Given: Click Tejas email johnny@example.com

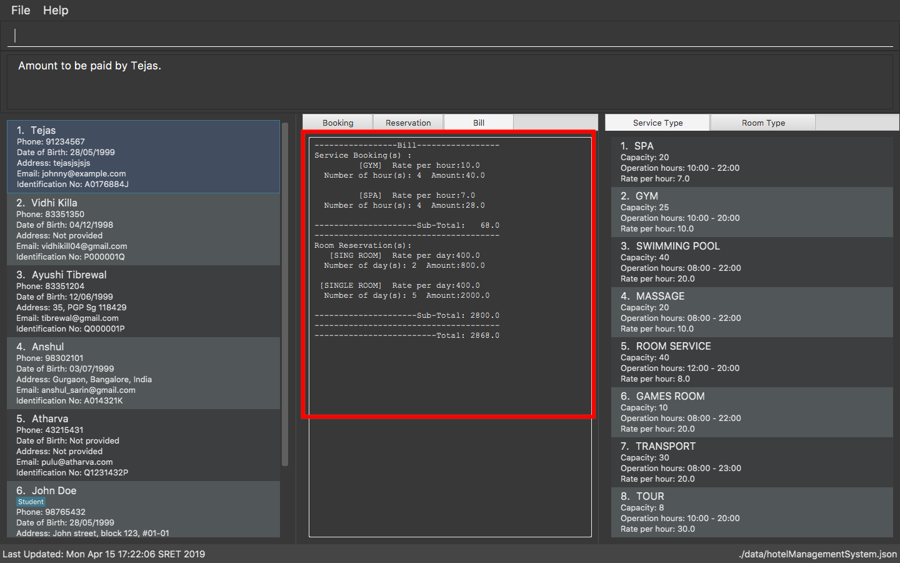Looking at the screenshot, I should pos(71,173).
